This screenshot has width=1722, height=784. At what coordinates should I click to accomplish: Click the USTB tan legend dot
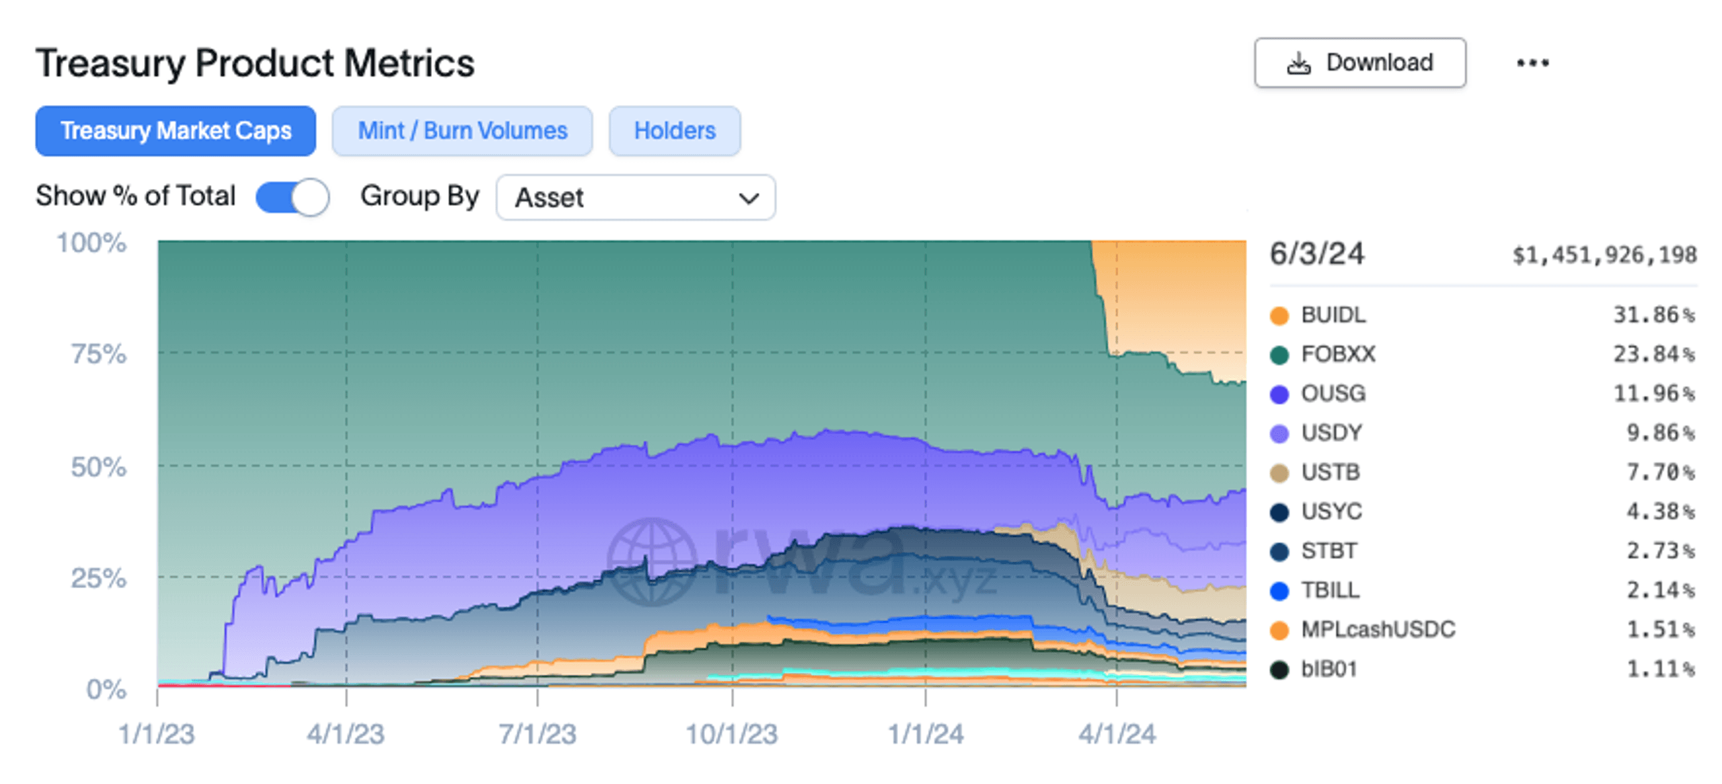tap(1279, 473)
